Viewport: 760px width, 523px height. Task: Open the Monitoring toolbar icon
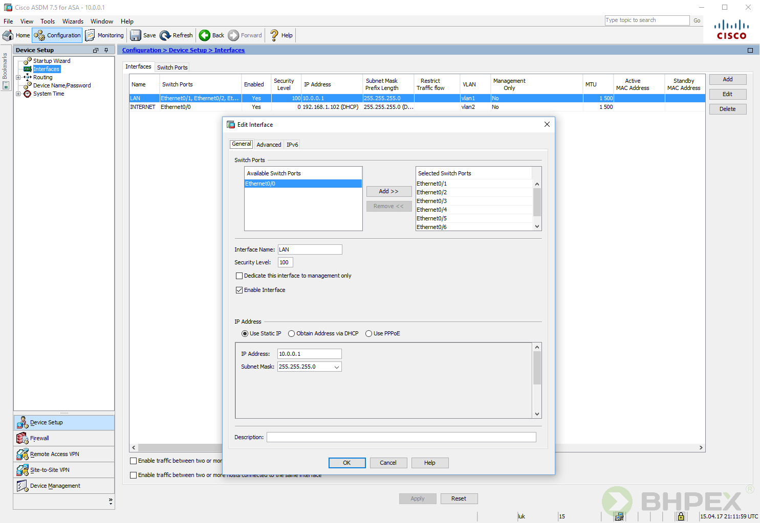point(90,35)
